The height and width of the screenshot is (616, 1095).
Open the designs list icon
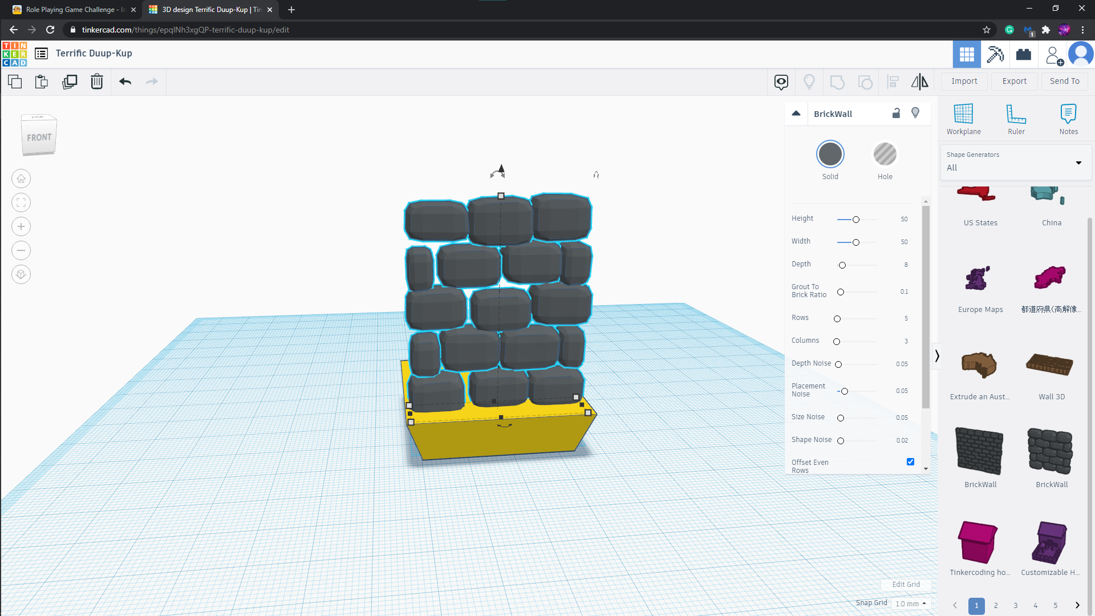[x=41, y=54]
